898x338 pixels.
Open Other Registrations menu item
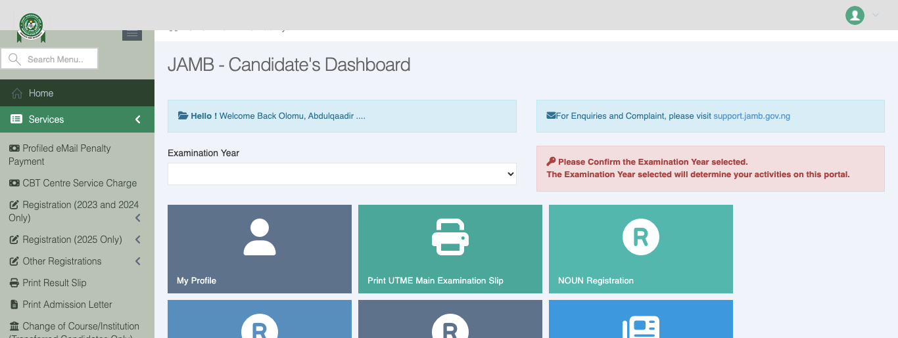tap(55, 261)
